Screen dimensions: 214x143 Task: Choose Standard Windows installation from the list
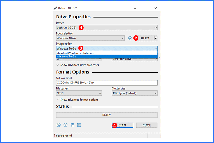(x=107, y=53)
